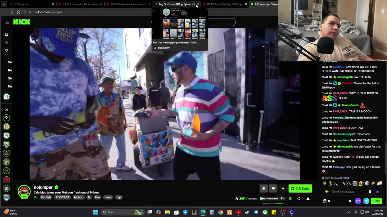Screen dimensions: 387x217
Task: Open the Home icon in Kick sidebar
Action: point(6,34)
